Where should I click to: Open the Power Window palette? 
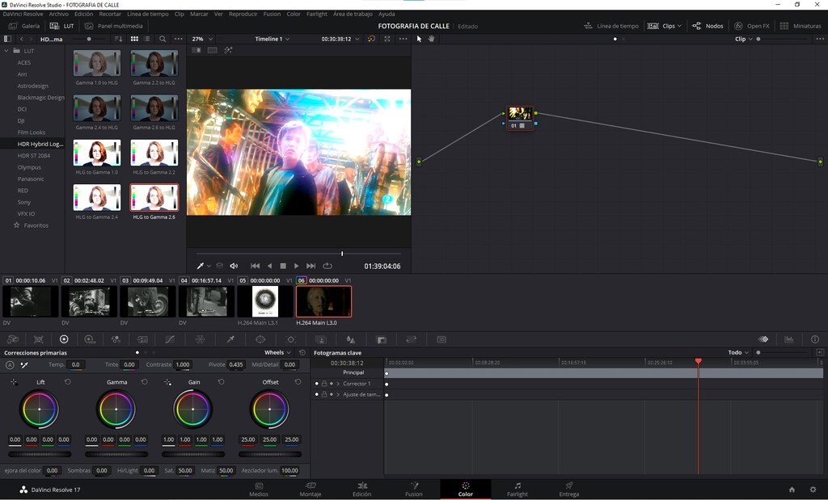click(x=260, y=339)
